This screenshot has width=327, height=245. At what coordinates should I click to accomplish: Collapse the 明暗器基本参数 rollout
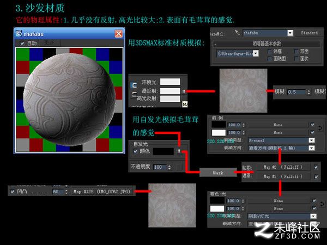click(x=267, y=44)
